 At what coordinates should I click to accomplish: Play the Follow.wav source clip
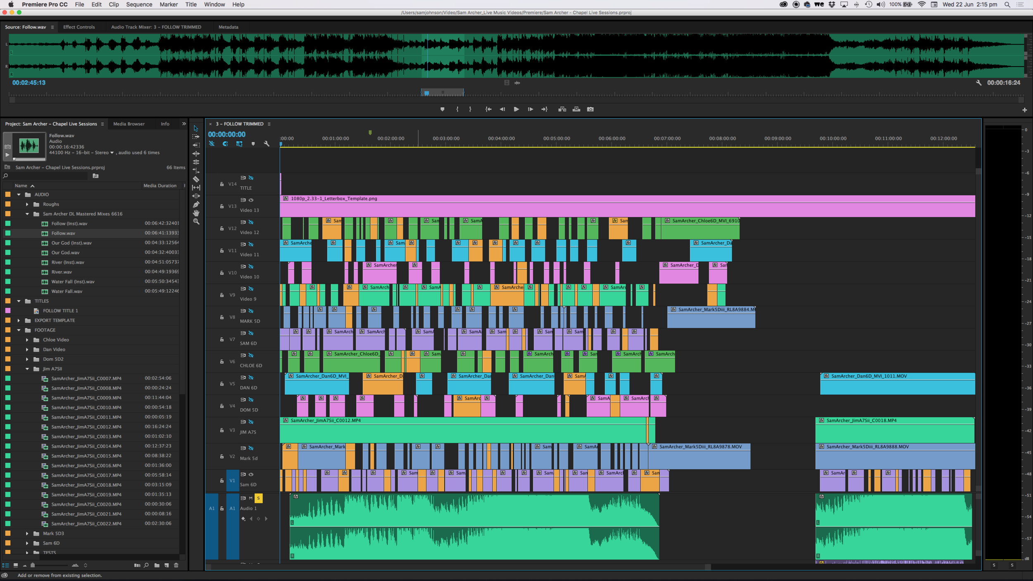516,109
